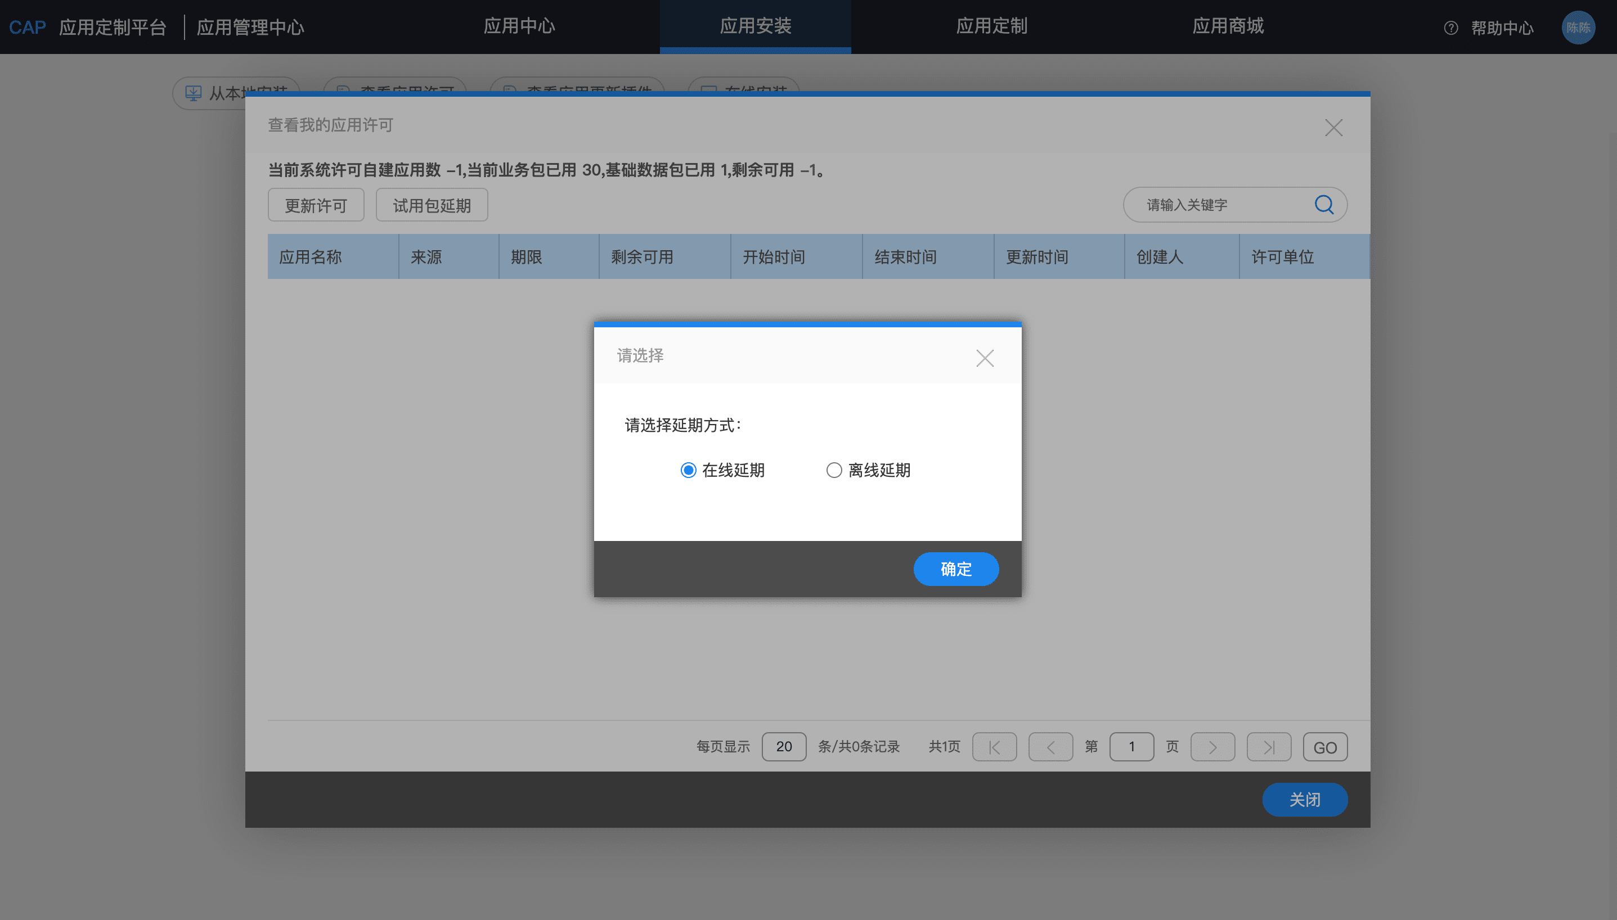Screen dimensions: 1617x920
Task: Click the 开始时间 column header
Action: [x=797, y=256]
